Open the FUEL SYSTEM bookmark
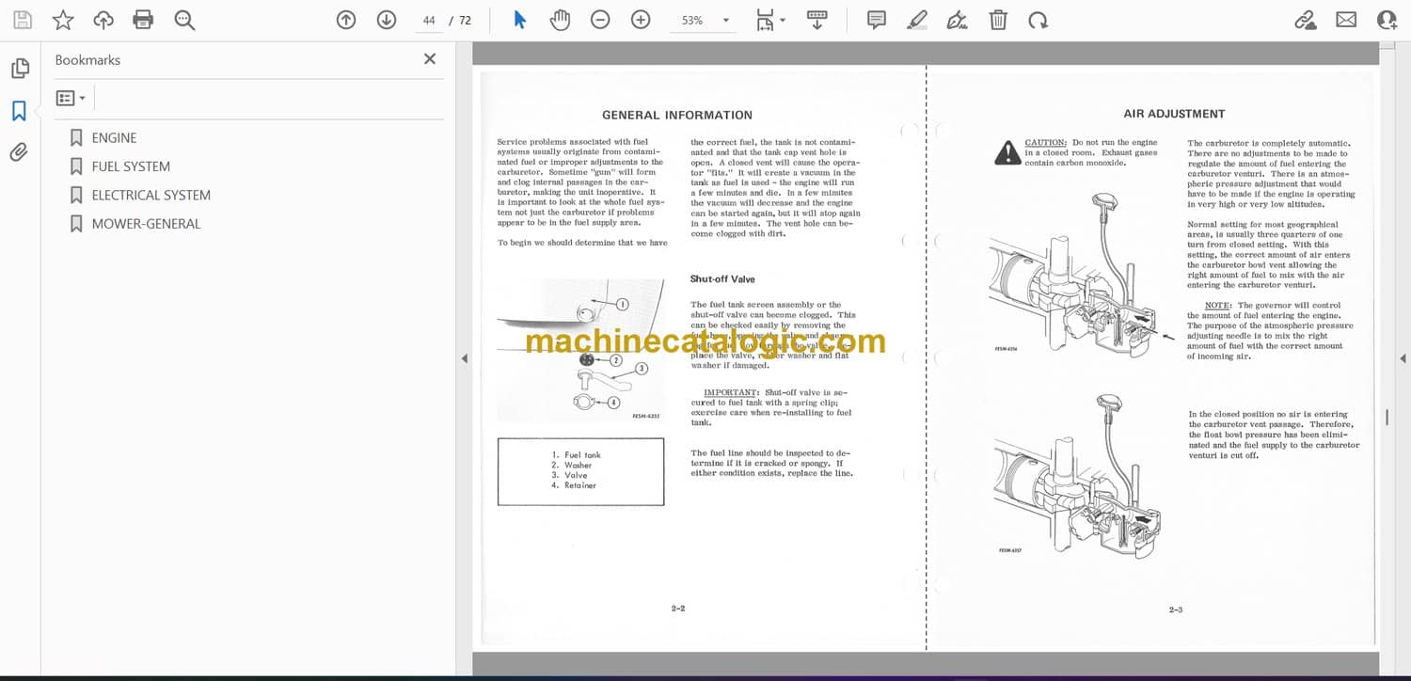Screen dimensions: 1411x681 click(131, 166)
